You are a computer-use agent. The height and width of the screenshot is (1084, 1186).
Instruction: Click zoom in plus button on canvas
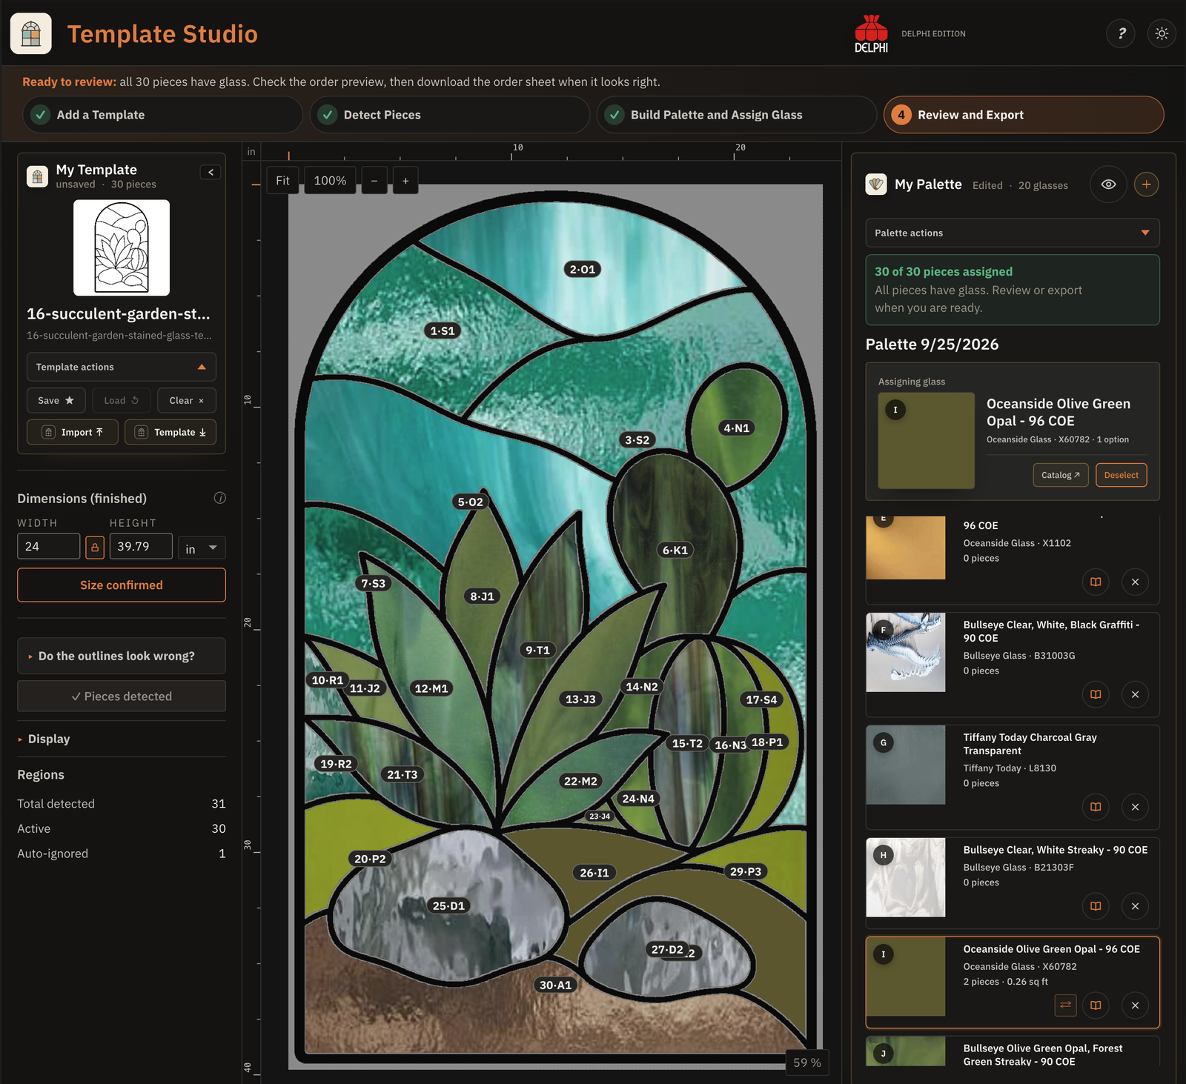tap(405, 181)
